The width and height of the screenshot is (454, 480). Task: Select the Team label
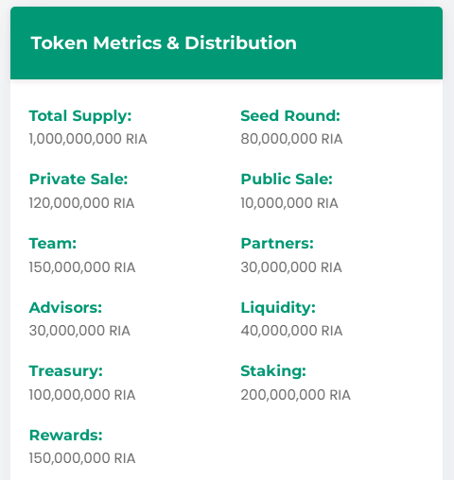click(x=53, y=243)
